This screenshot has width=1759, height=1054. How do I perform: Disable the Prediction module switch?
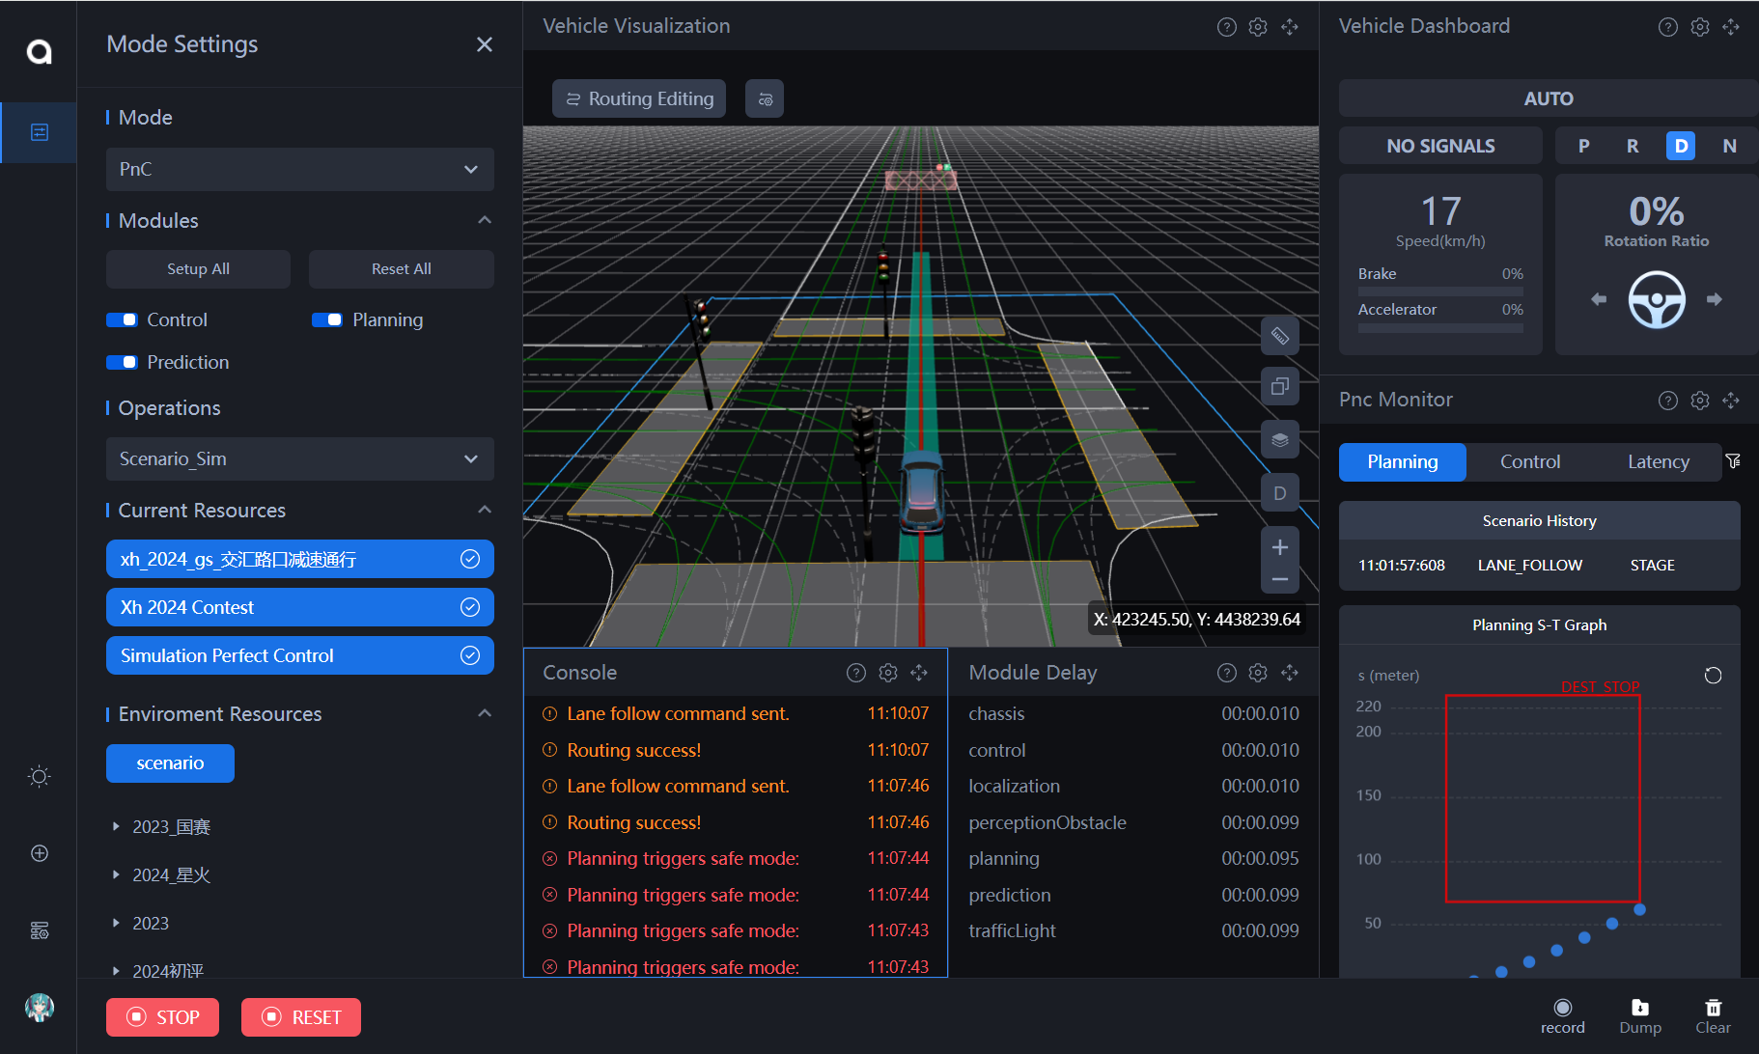pos(123,362)
